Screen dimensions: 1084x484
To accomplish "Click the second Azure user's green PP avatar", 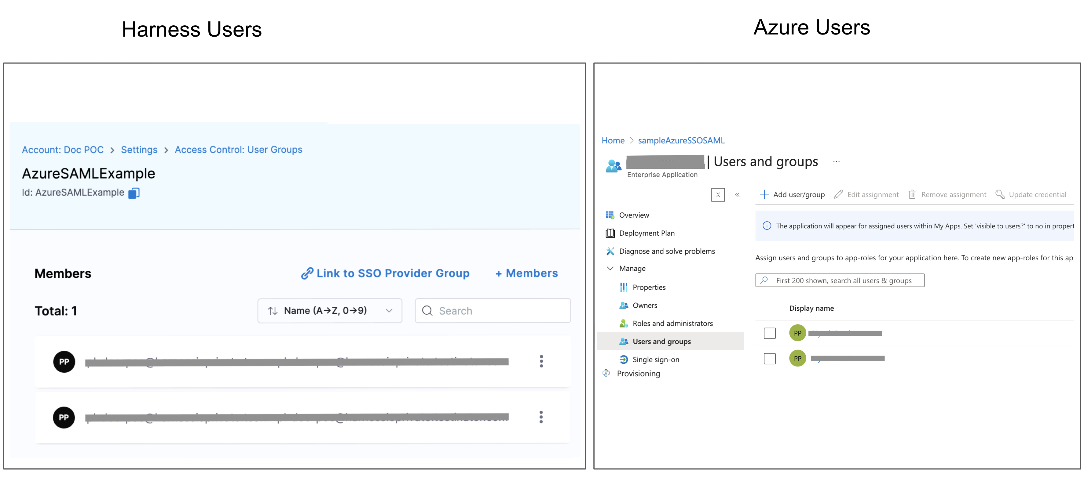I will coord(797,358).
